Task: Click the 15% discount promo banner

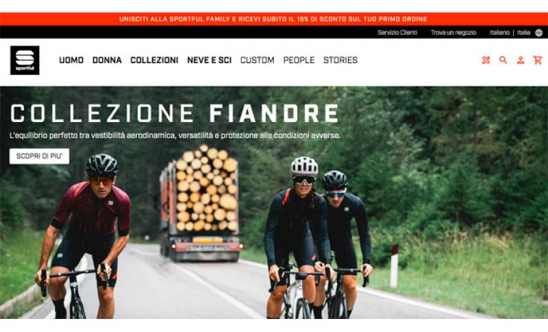Action: tap(273, 19)
